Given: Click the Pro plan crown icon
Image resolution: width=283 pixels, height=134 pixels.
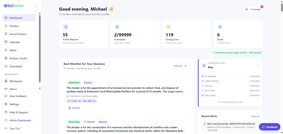Looking at the screenshot, I should (204, 66).
